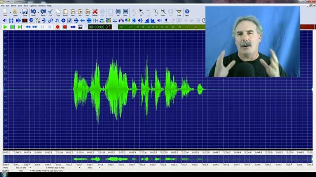Open the Window menu
Screen dimensions: 316x177
point(42,6)
